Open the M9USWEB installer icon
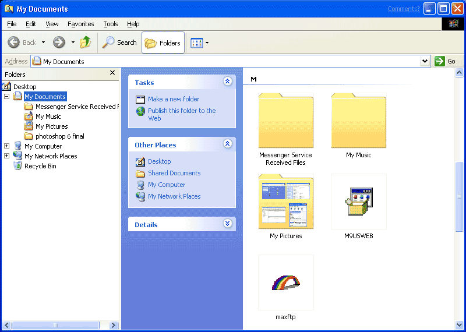Screen dimensions: 466x332 [358, 202]
